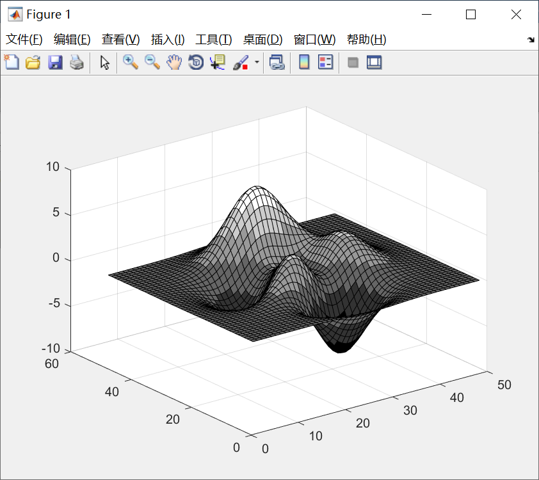The height and width of the screenshot is (480, 539).
Task: Close the Figure 1 window
Action: point(516,15)
